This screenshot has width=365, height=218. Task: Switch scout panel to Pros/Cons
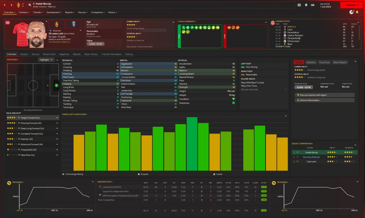[325, 62]
